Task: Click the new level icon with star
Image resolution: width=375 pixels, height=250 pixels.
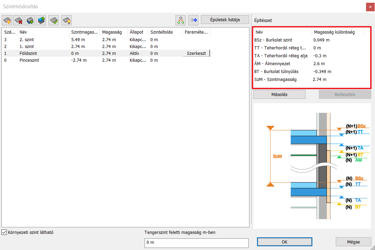Action: coord(7,20)
